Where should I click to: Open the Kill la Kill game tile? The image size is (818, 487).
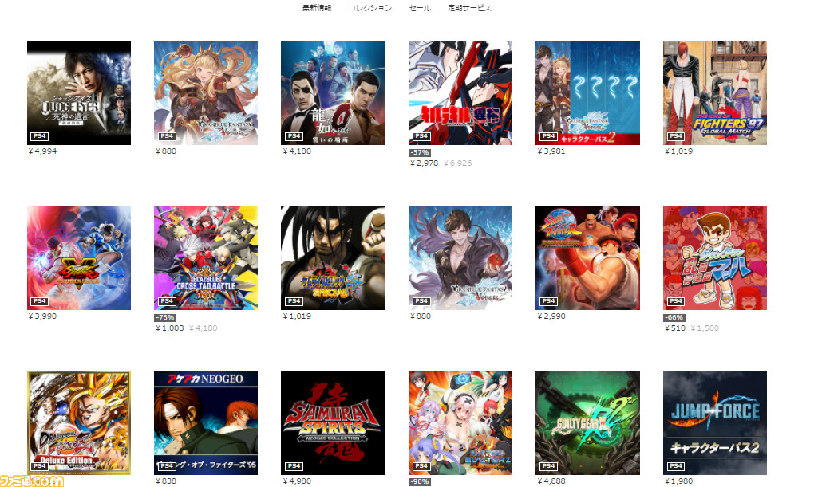[460, 93]
